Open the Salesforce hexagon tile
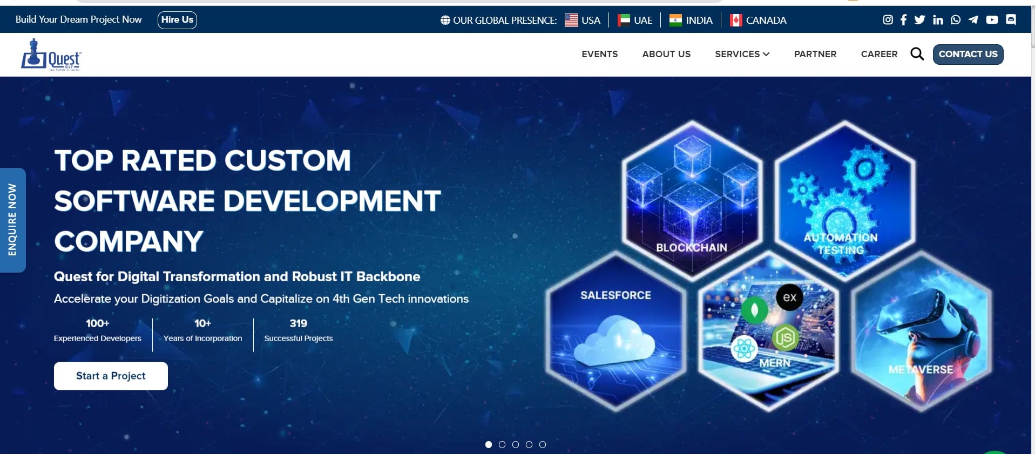This screenshot has height=454, width=1035. [x=616, y=331]
